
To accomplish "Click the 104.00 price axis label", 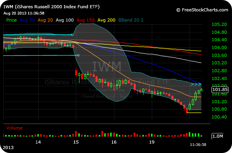I will (219, 47).
